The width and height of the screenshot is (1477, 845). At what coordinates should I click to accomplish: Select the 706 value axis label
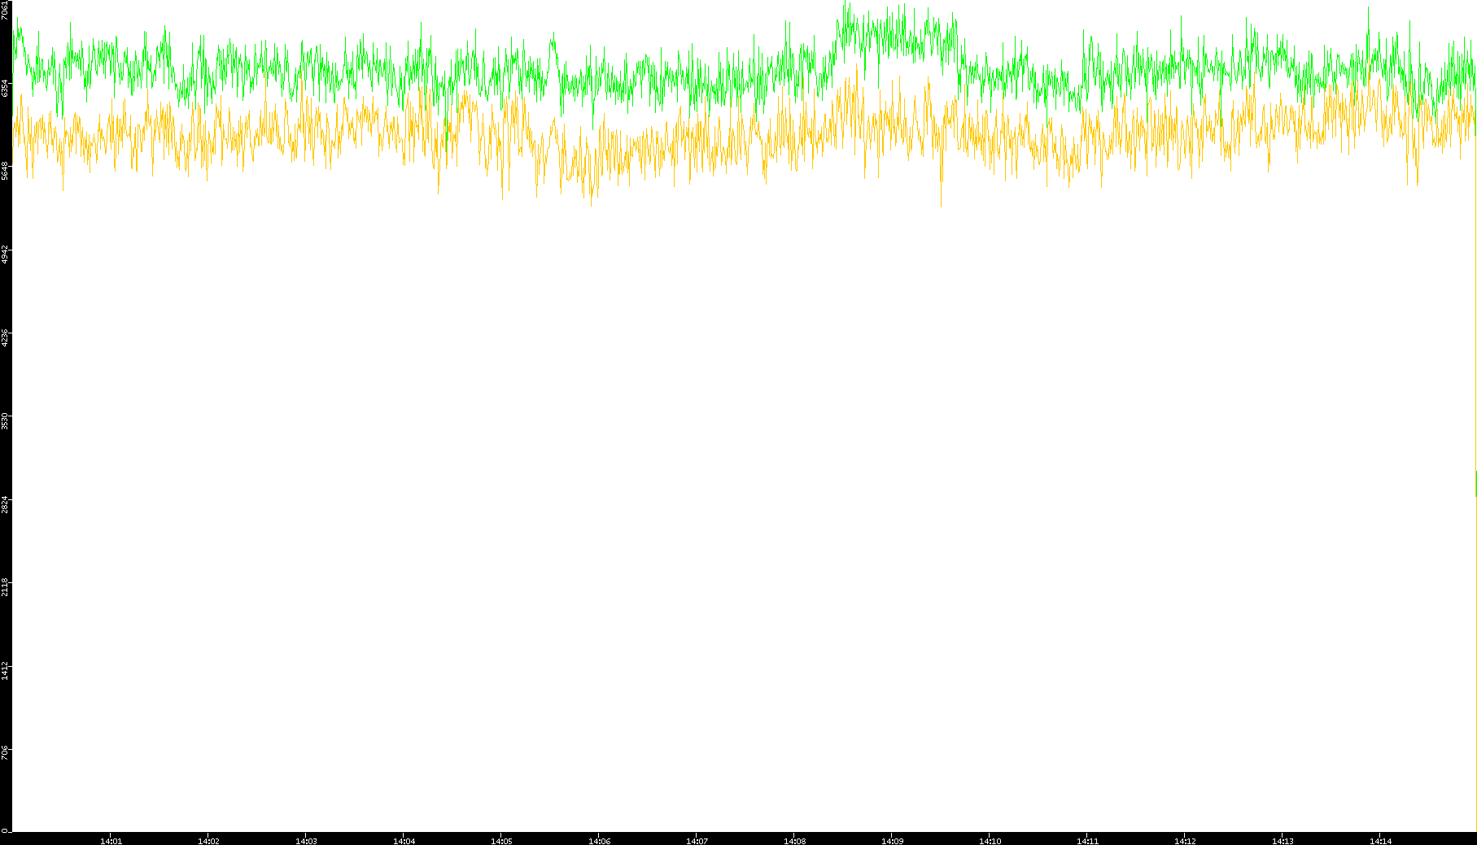[5, 751]
